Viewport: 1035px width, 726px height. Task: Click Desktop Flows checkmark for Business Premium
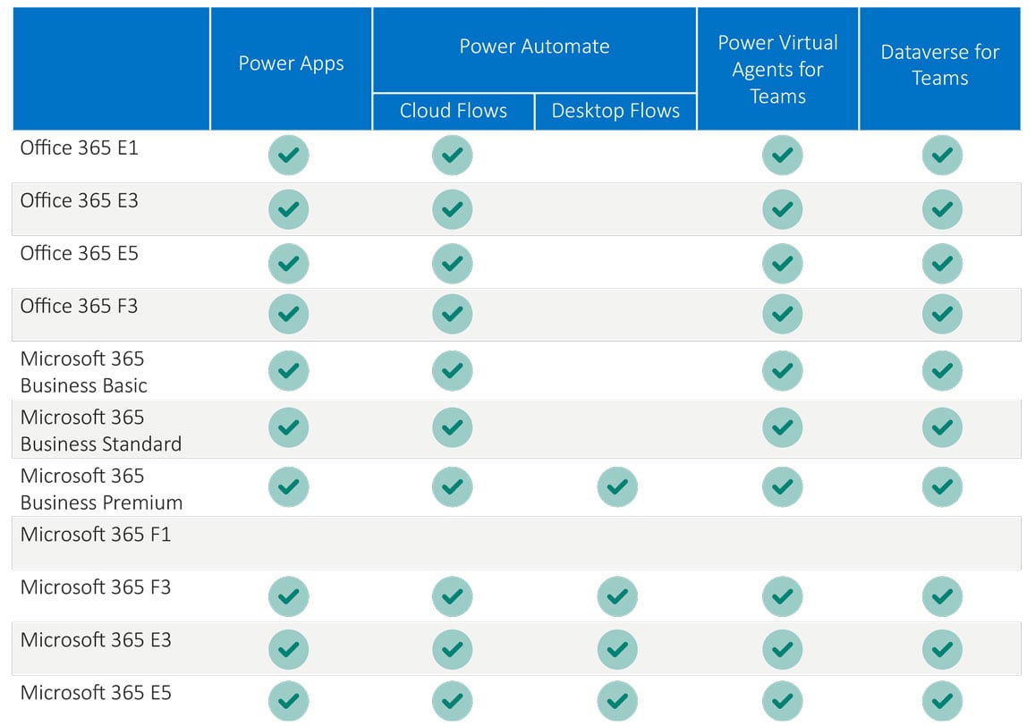(617, 487)
